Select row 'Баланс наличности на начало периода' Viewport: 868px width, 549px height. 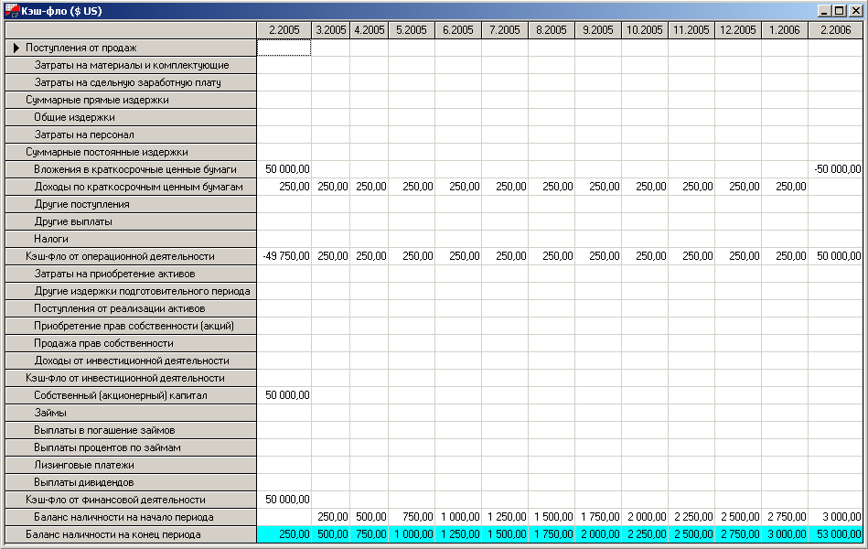(131, 517)
